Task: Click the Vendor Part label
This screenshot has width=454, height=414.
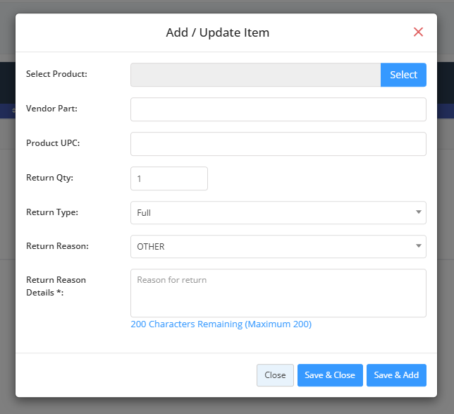Action: coord(52,109)
